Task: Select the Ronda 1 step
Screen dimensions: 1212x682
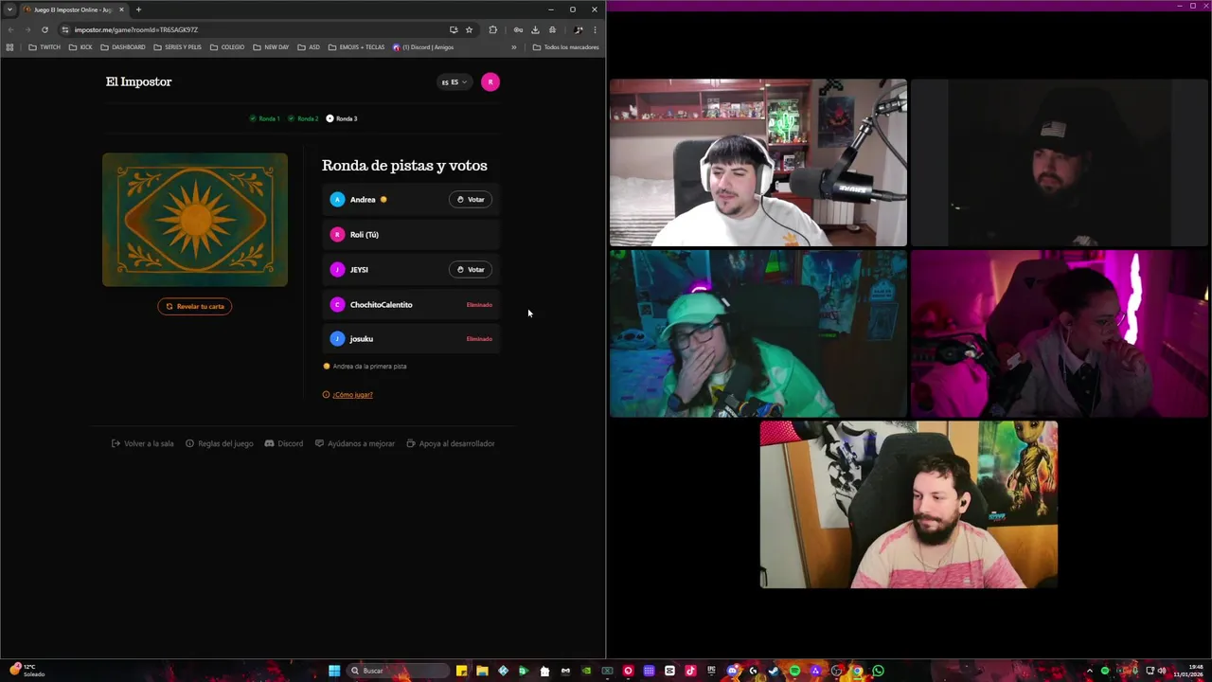Action: tap(265, 118)
